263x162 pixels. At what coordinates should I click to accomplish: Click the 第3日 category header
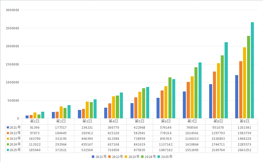point(87,121)
